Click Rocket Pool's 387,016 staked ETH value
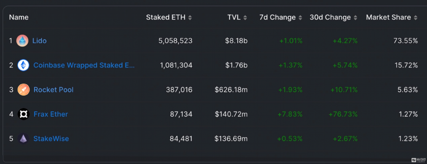 (179, 90)
